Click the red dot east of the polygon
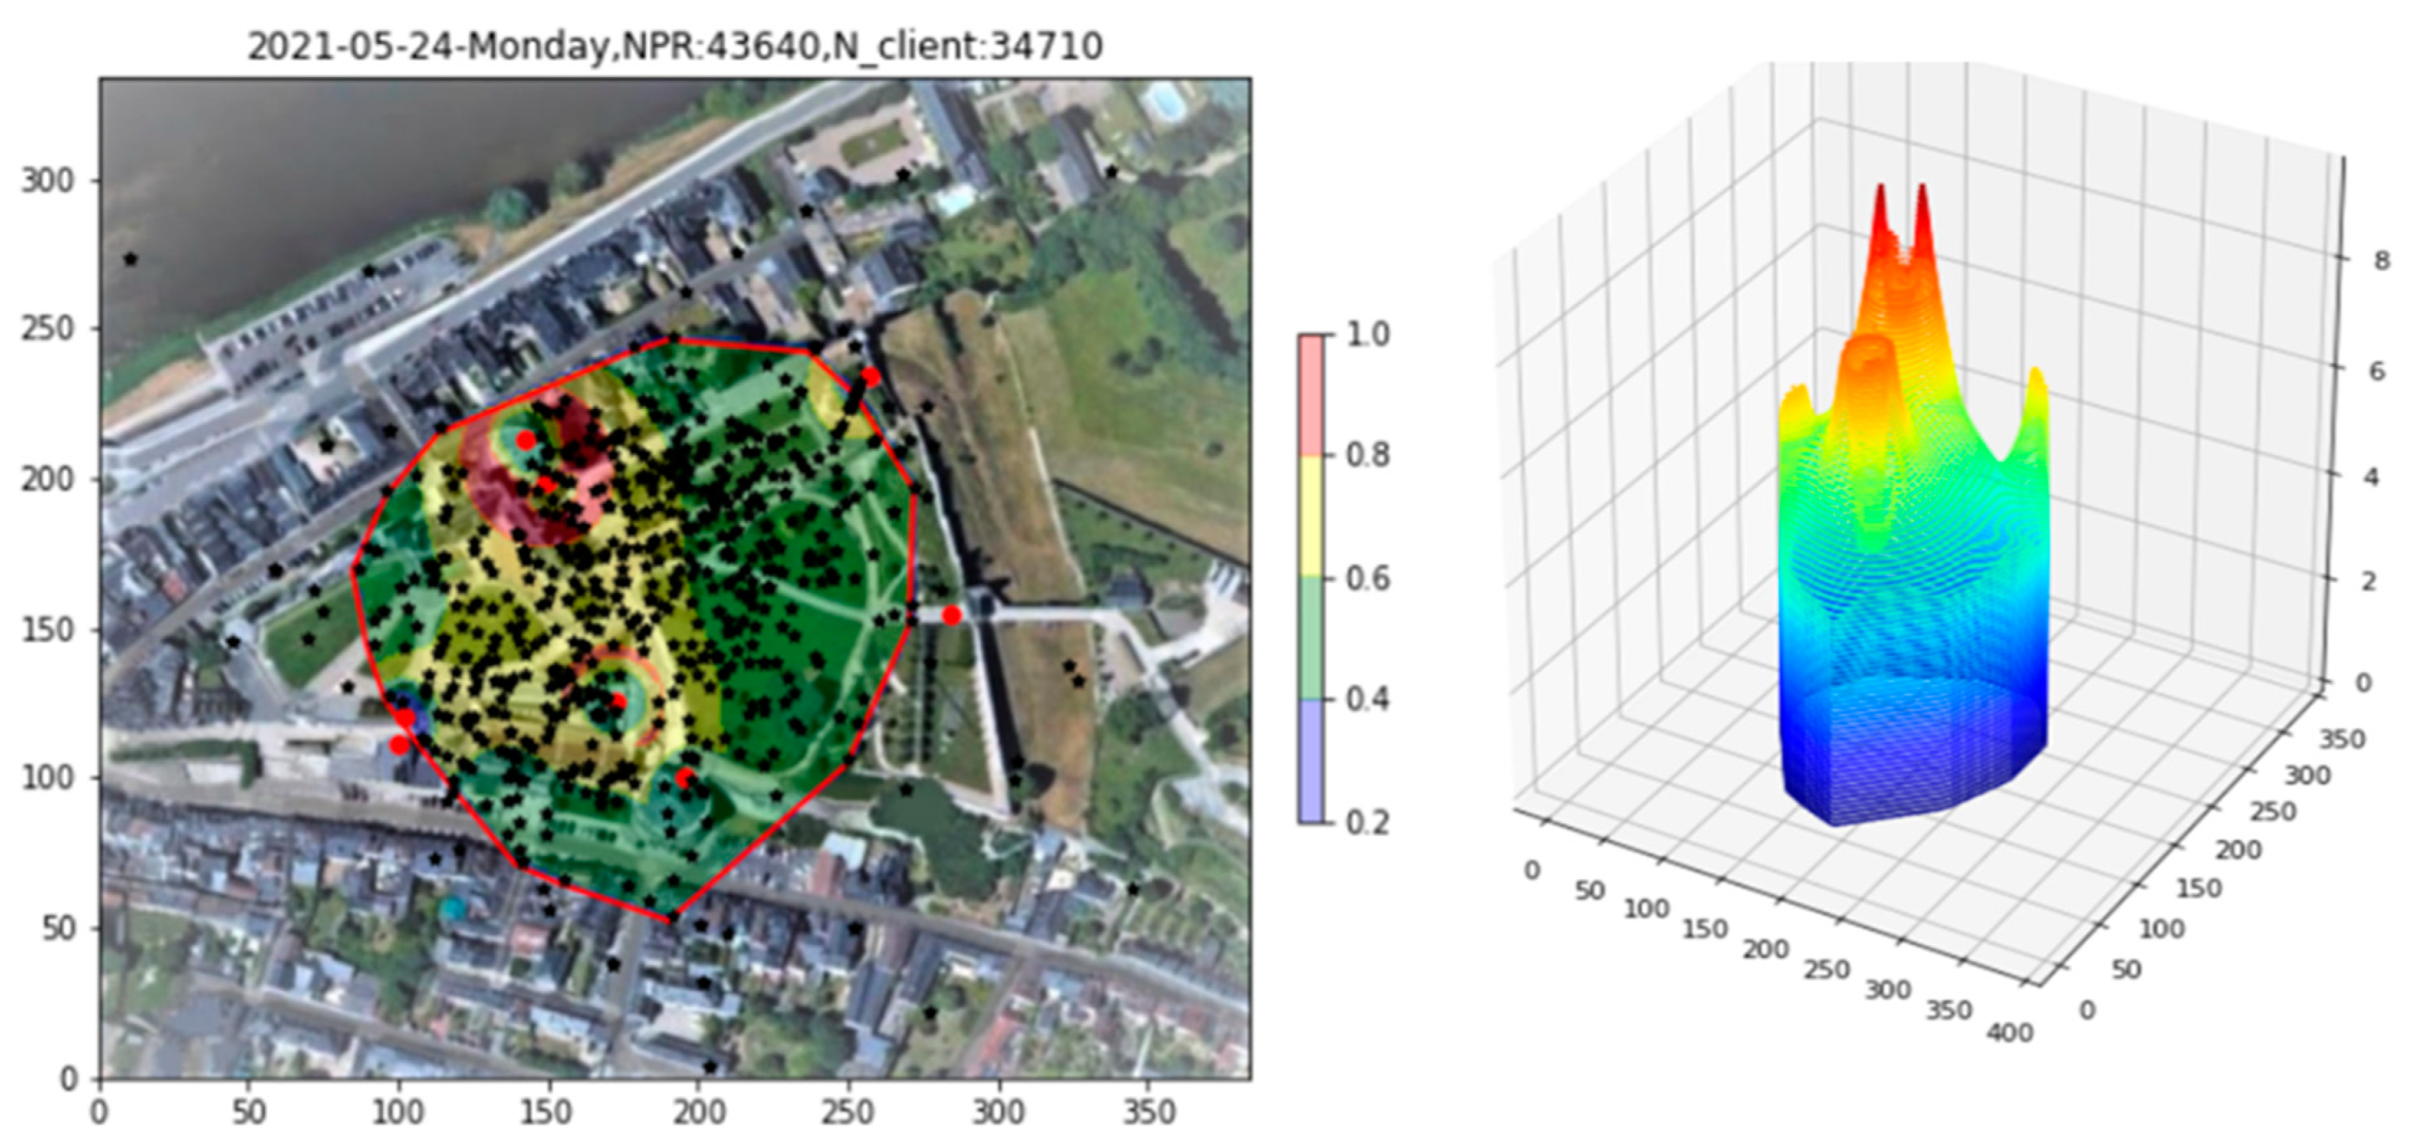Image resolution: width=2409 pixels, height=1142 pixels. tap(951, 616)
